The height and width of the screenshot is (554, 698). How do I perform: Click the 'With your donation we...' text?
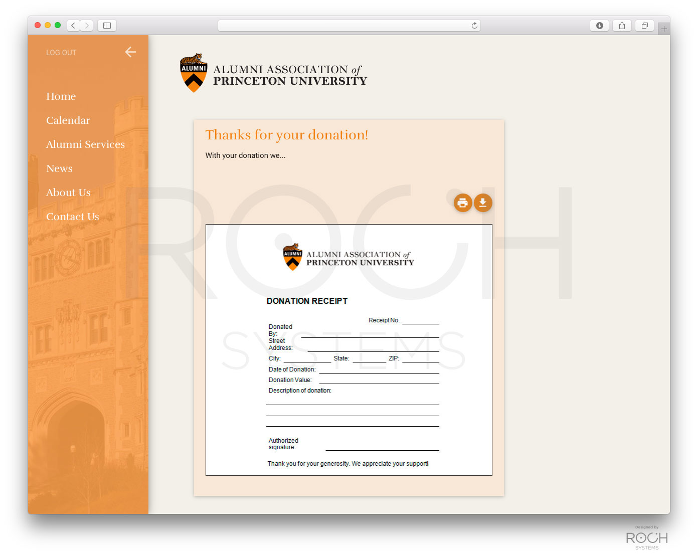pos(245,155)
